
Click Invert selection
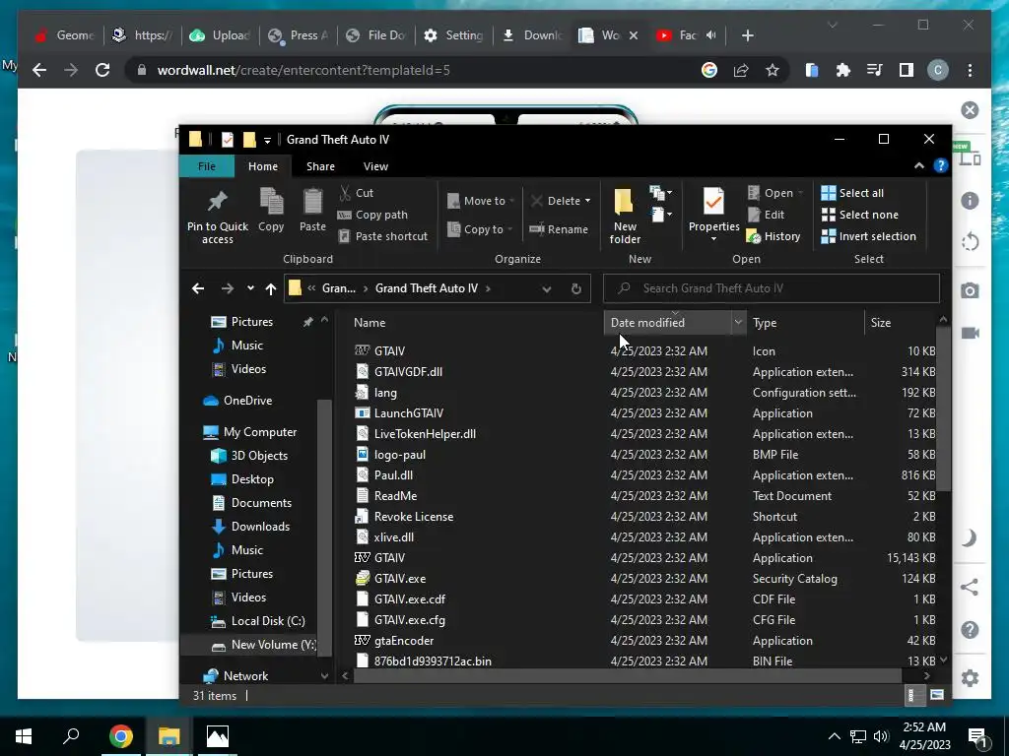(869, 236)
